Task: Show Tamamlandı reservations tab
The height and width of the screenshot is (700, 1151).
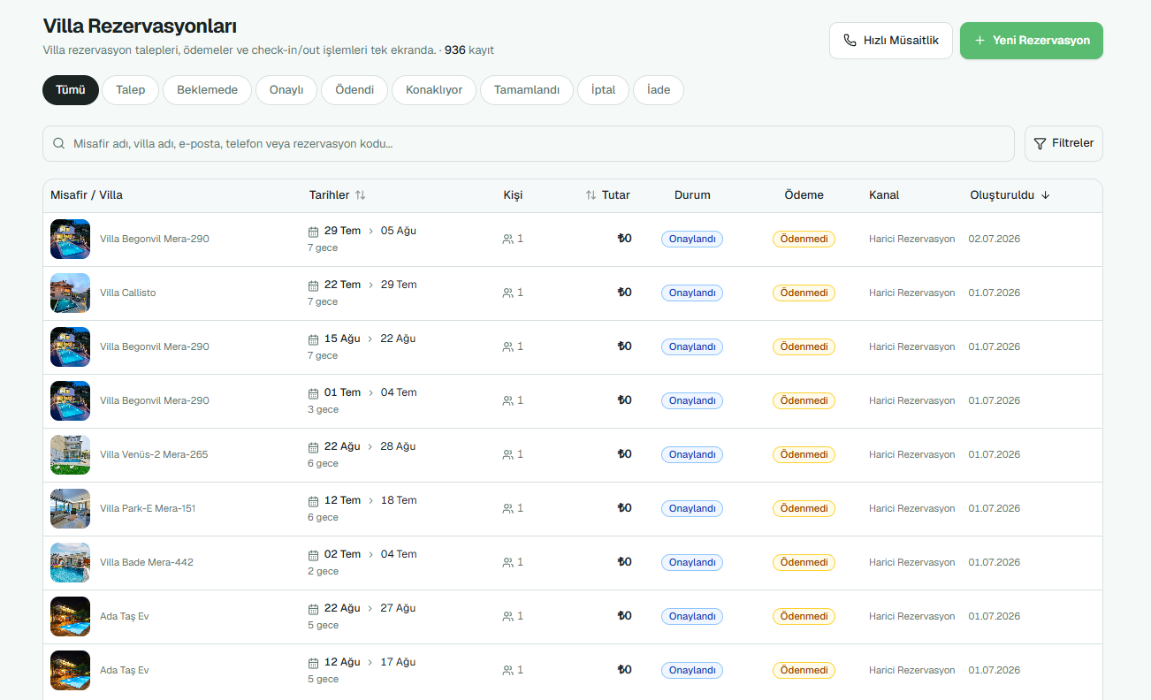Action: click(x=527, y=90)
